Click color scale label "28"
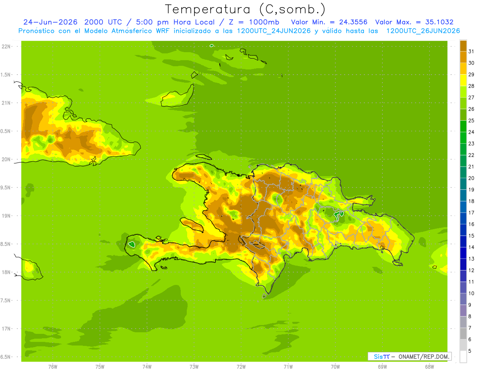This screenshot has width=482, height=372. click(x=471, y=86)
